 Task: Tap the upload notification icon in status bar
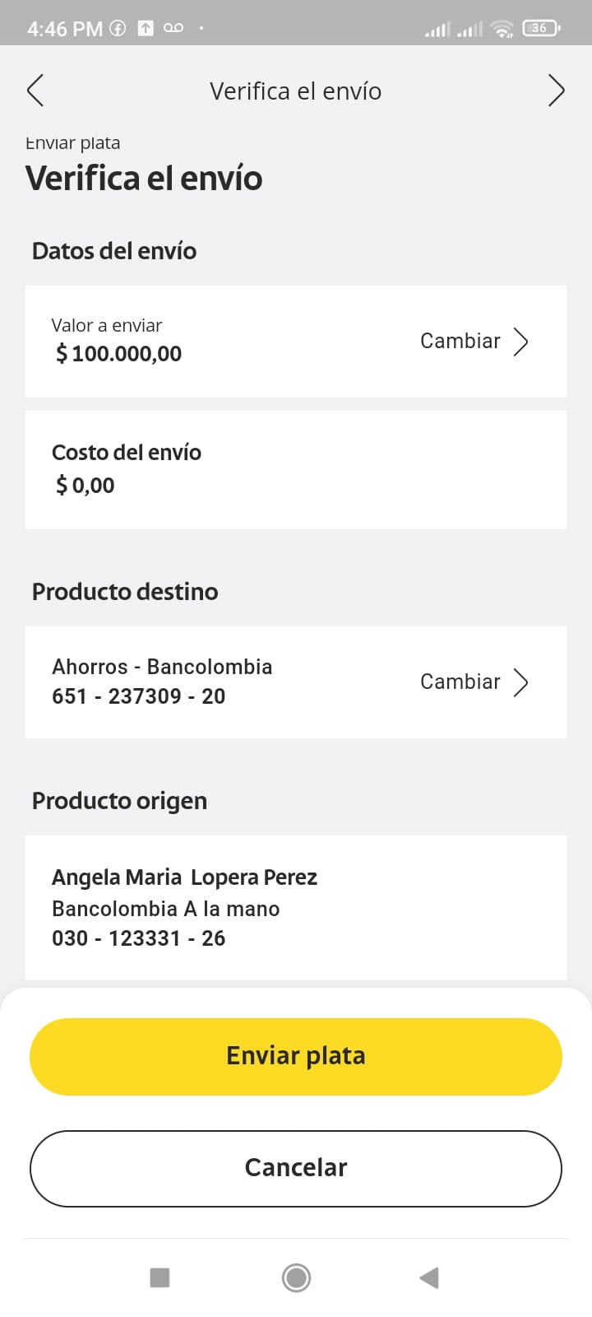[146, 29]
